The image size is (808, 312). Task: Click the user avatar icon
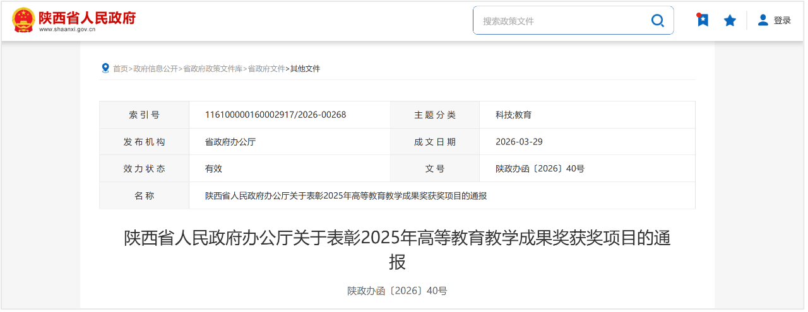click(763, 20)
